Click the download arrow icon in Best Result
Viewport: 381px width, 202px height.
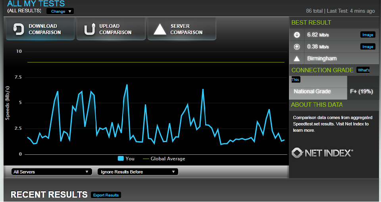coord(296,35)
